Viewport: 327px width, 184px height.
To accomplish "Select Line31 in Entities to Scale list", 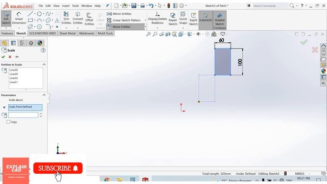I will [x=14, y=82].
